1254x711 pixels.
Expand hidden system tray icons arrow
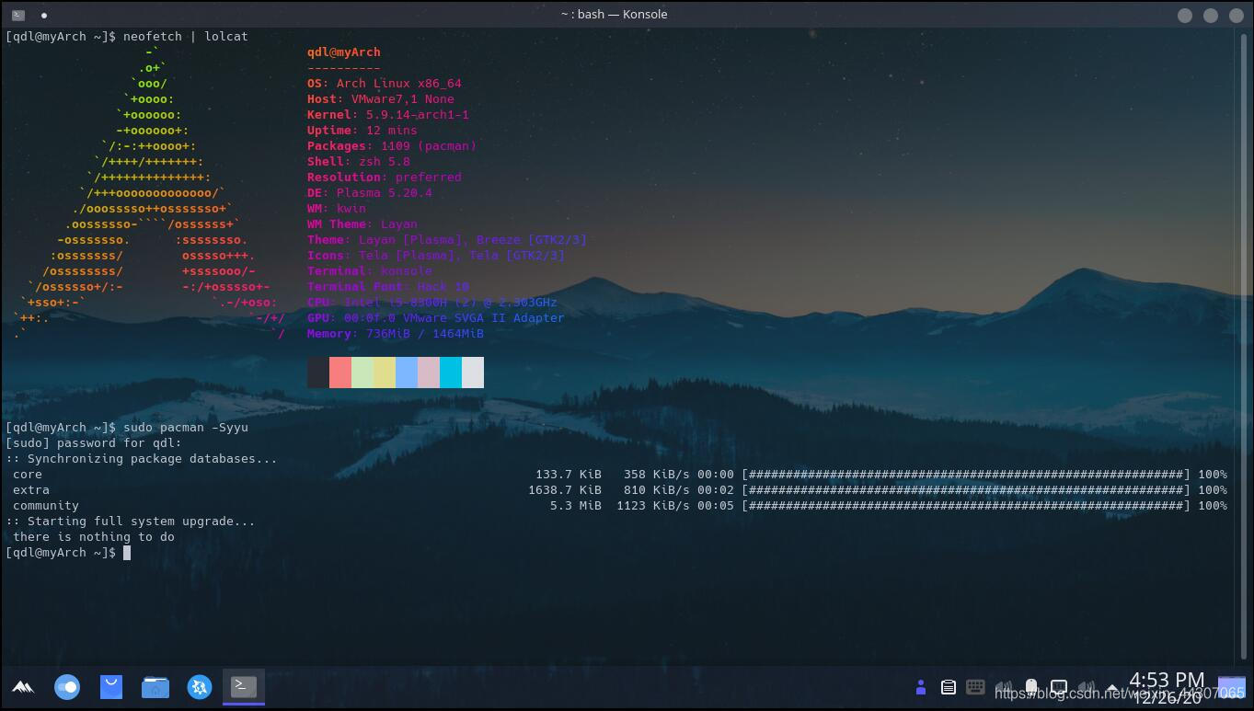pos(1113,688)
